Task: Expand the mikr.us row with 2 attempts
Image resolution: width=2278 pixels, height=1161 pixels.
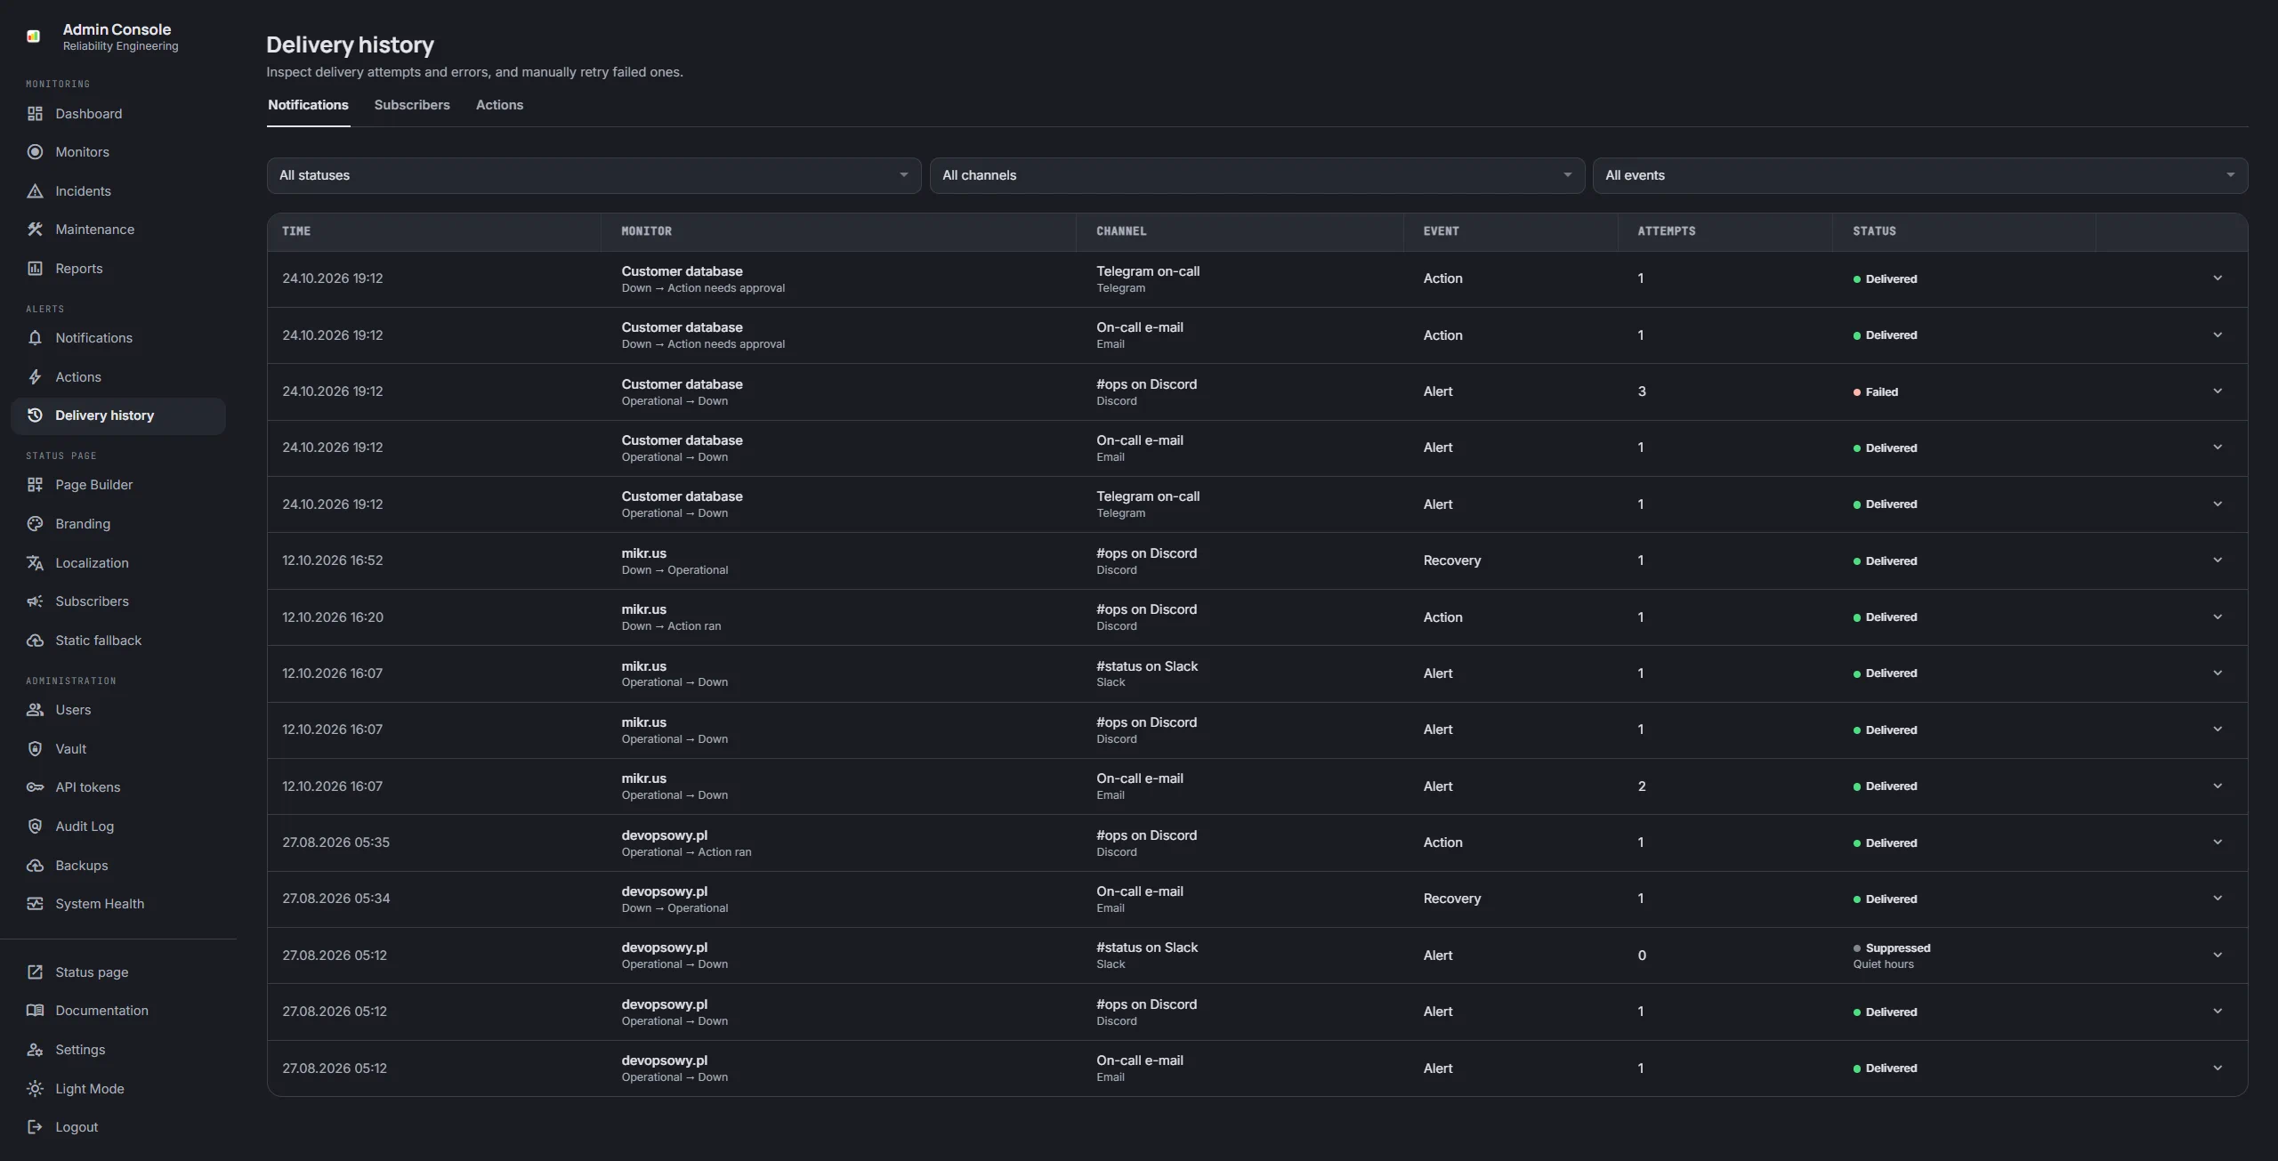Action: [2217, 786]
